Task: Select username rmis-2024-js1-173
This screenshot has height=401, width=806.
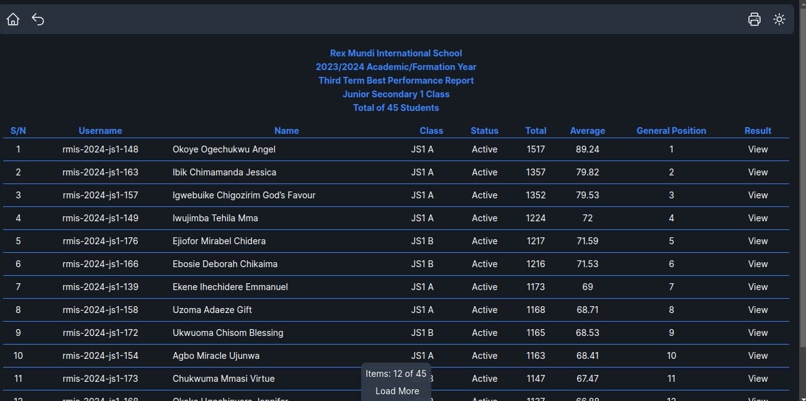Action: tap(101, 379)
